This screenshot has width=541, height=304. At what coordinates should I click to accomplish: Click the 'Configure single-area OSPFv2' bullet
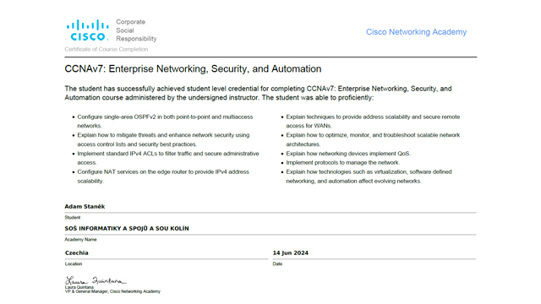165,122
